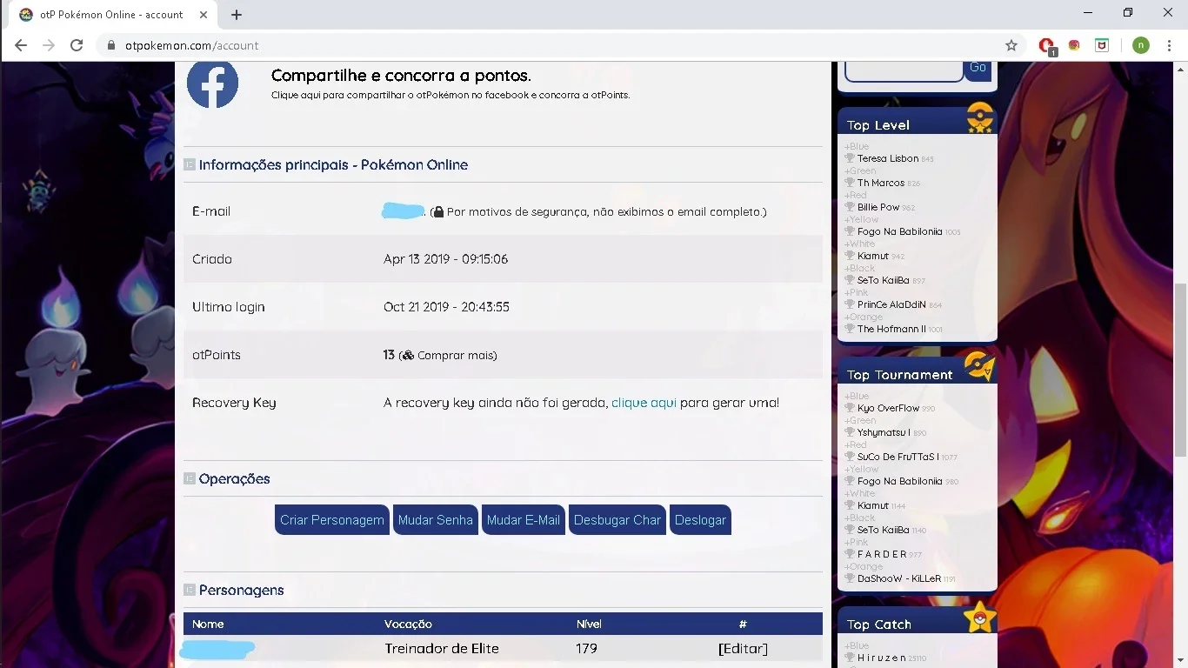Open H i r u z e n in Top Catch
Screen dimensions: 1188x668
click(x=882, y=658)
